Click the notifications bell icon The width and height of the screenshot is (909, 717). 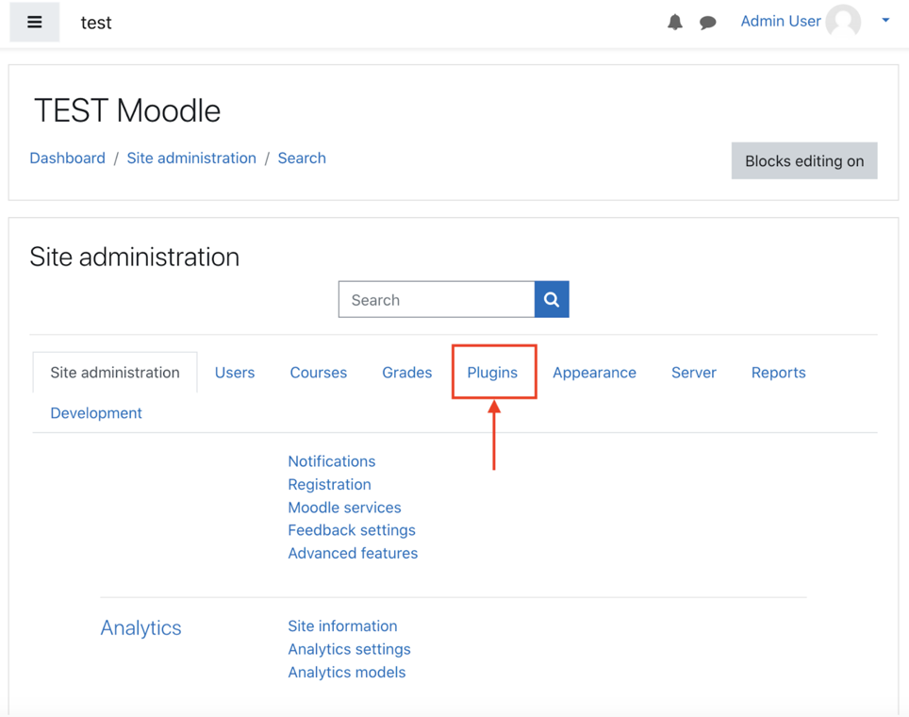[675, 22]
